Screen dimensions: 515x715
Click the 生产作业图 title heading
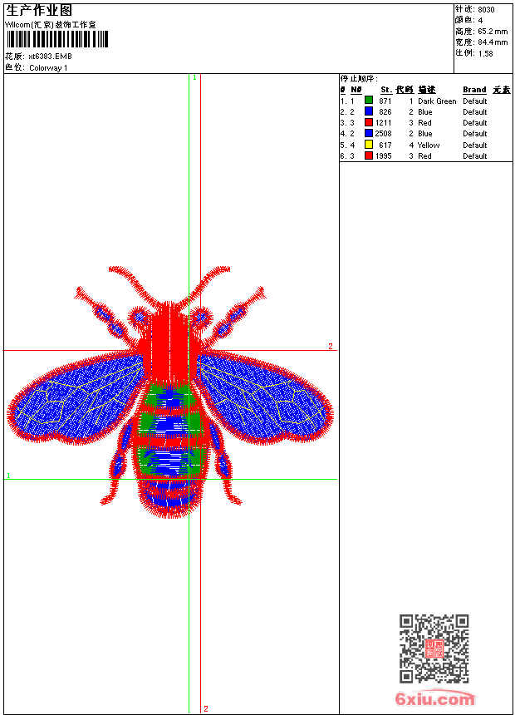coord(39,10)
